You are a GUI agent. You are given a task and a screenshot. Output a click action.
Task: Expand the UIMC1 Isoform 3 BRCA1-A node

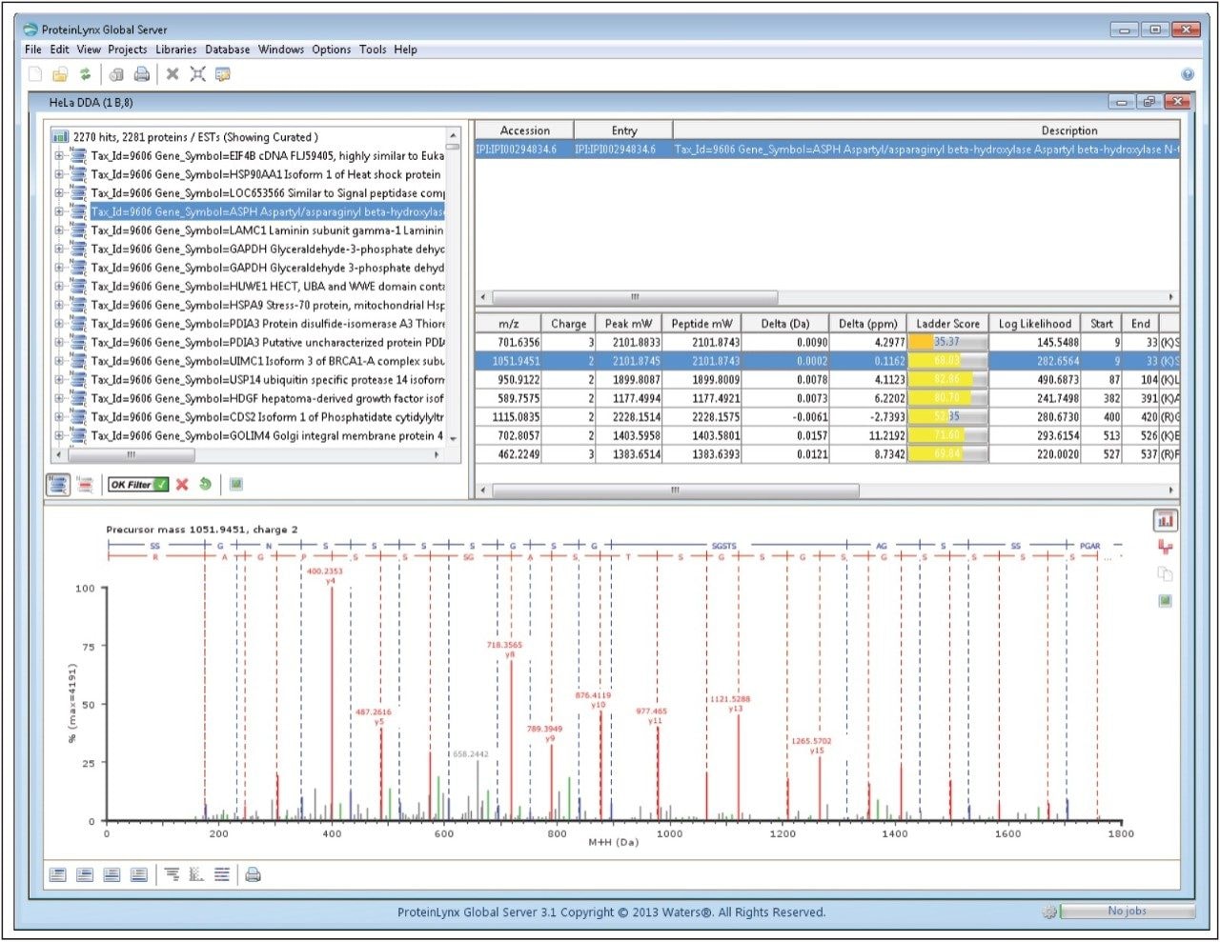59,361
